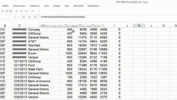Select column J header
This screenshot has height=100, width=177.
pyautogui.click(x=127, y=26)
